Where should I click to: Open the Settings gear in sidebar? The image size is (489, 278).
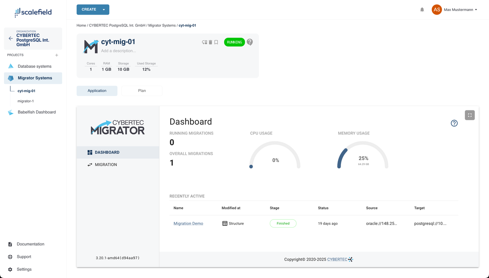point(10,270)
